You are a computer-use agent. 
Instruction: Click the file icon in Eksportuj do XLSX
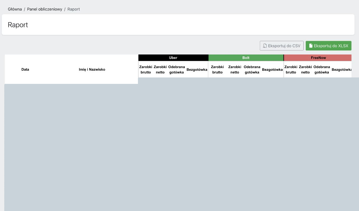(x=311, y=46)
